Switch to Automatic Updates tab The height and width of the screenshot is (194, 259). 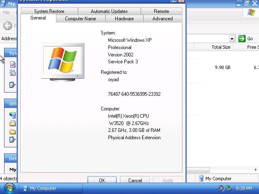[x=109, y=11]
